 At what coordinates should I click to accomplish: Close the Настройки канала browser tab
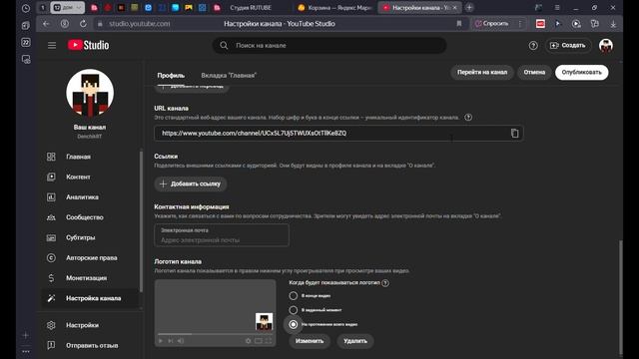[x=455, y=7]
